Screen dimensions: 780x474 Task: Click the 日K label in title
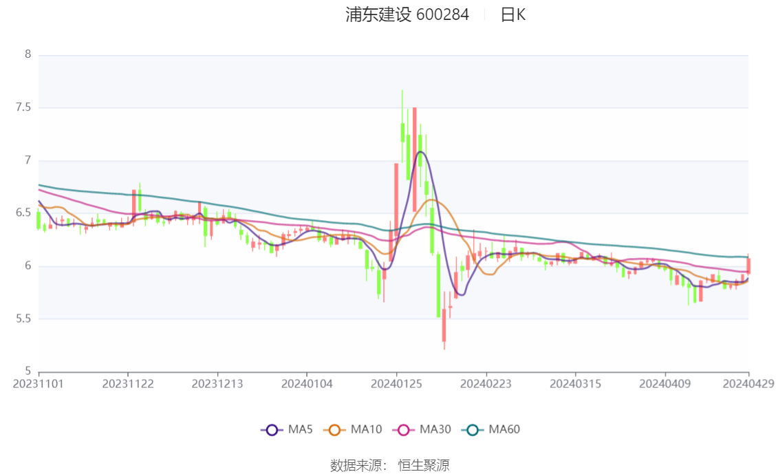point(513,15)
